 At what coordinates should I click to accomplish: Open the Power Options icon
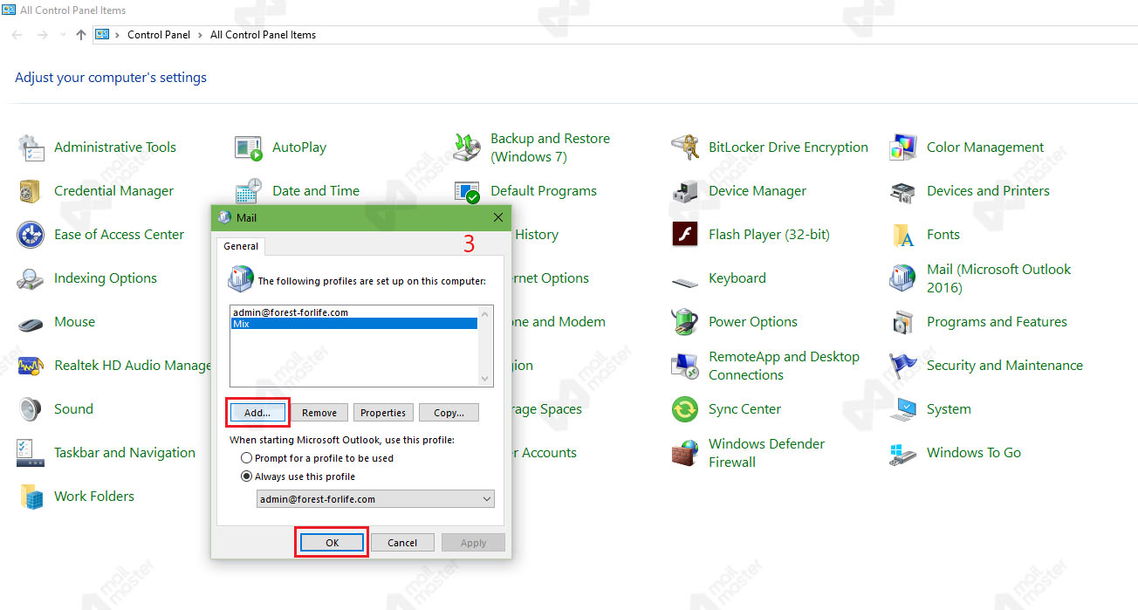pyautogui.click(x=685, y=322)
